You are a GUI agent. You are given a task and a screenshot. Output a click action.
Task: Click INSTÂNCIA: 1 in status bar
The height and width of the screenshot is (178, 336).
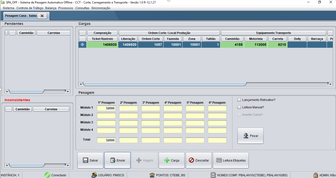point(10,175)
